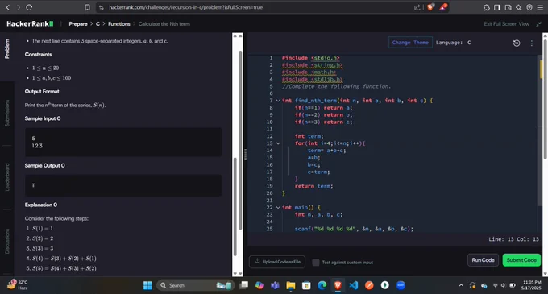Collapse the for loop at line 13
Image resolution: width=548 pixels, height=294 pixels.
278,143
